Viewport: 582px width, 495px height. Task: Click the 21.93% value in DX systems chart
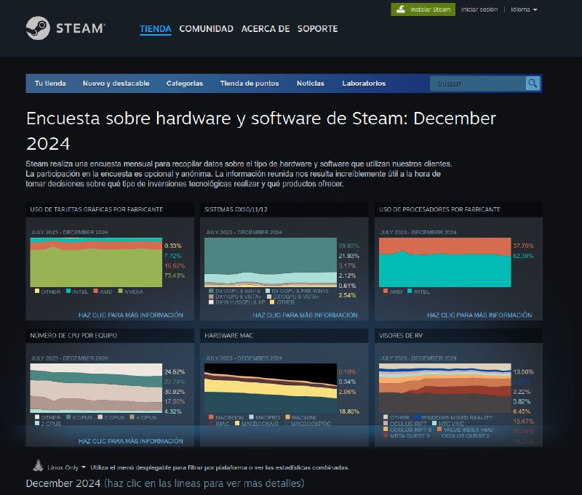tap(349, 256)
